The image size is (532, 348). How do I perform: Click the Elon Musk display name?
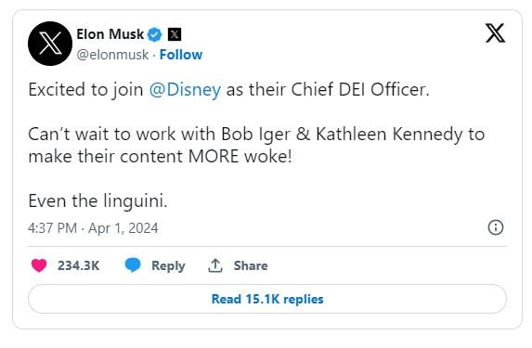[110, 34]
